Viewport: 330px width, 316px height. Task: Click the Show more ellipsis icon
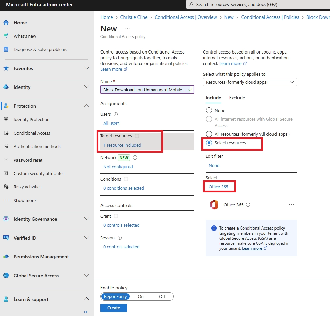[6, 200]
